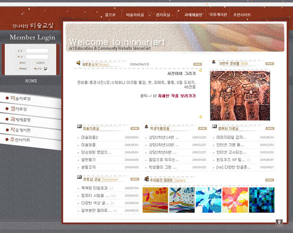This screenshot has width=293, height=233.
Task: Click the gallery people icon beside Gallery heading
Action: tap(146, 179)
